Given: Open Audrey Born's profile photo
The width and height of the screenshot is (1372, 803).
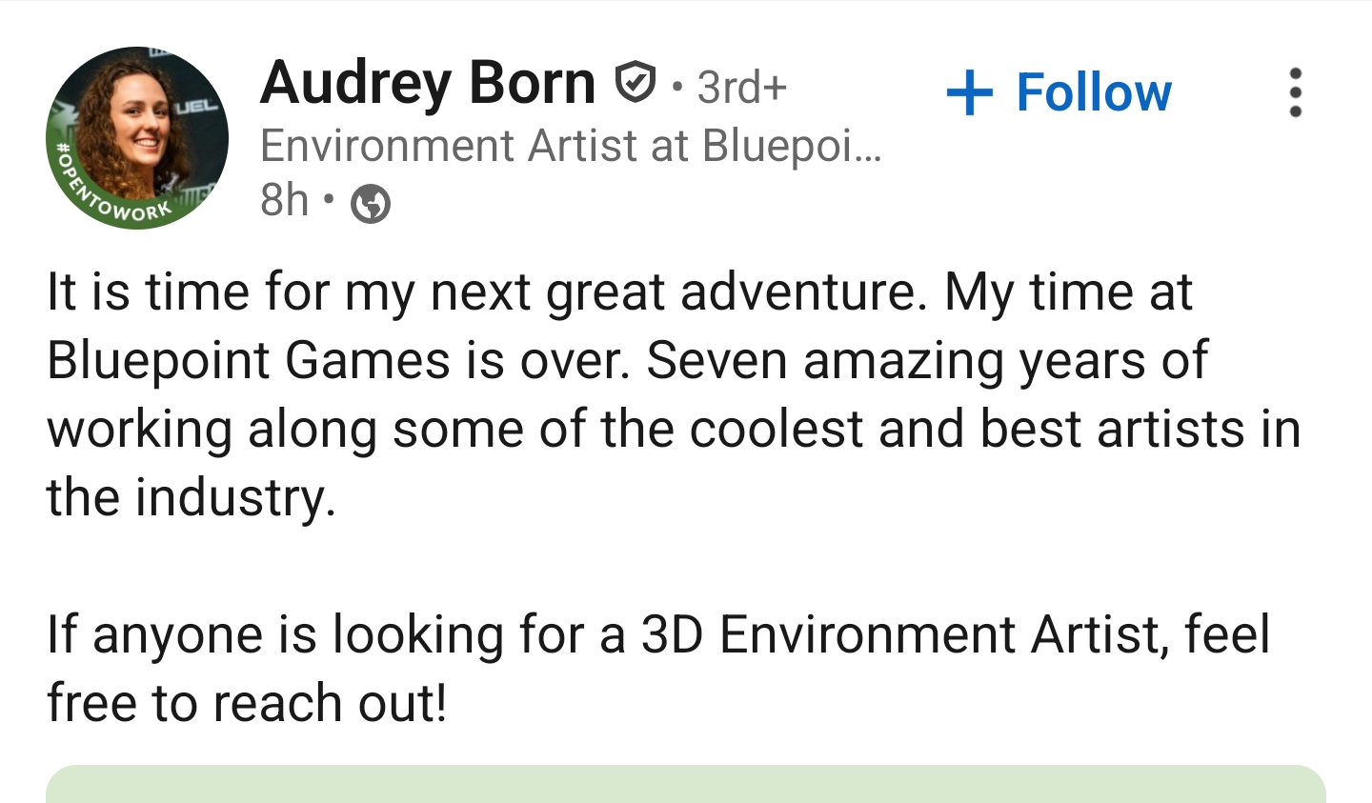Looking at the screenshot, I should (x=138, y=131).
